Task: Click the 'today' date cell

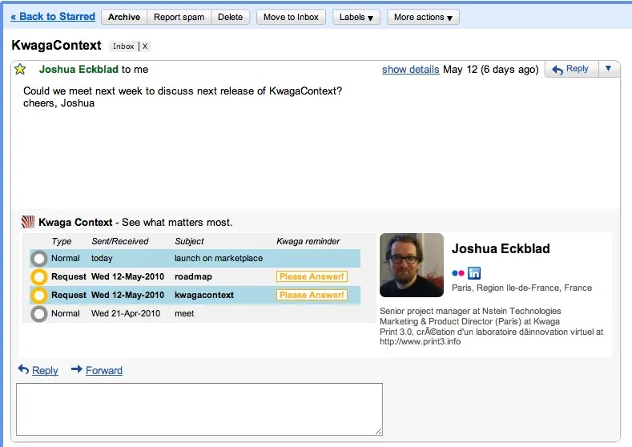Action: pyautogui.click(x=102, y=259)
